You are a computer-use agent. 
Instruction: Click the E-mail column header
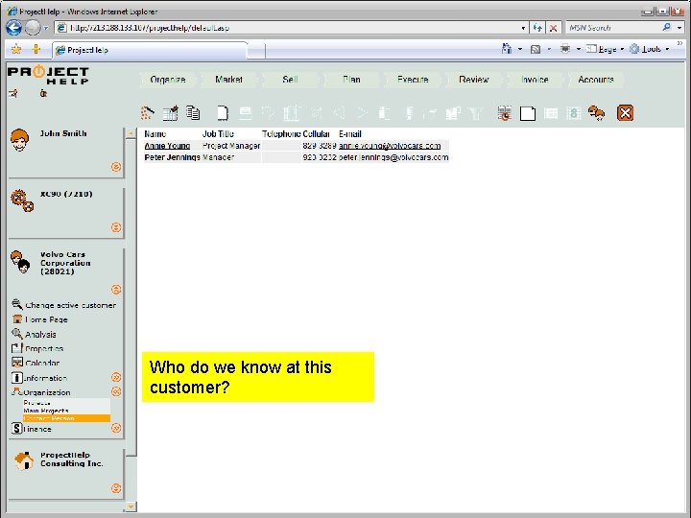pos(350,134)
